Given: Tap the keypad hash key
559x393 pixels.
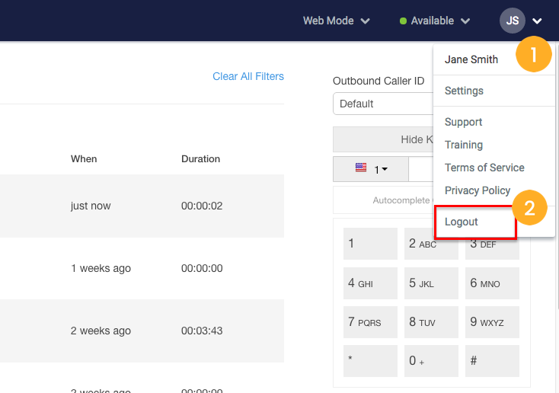Looking at the screenshot, I should coord(492,361).
